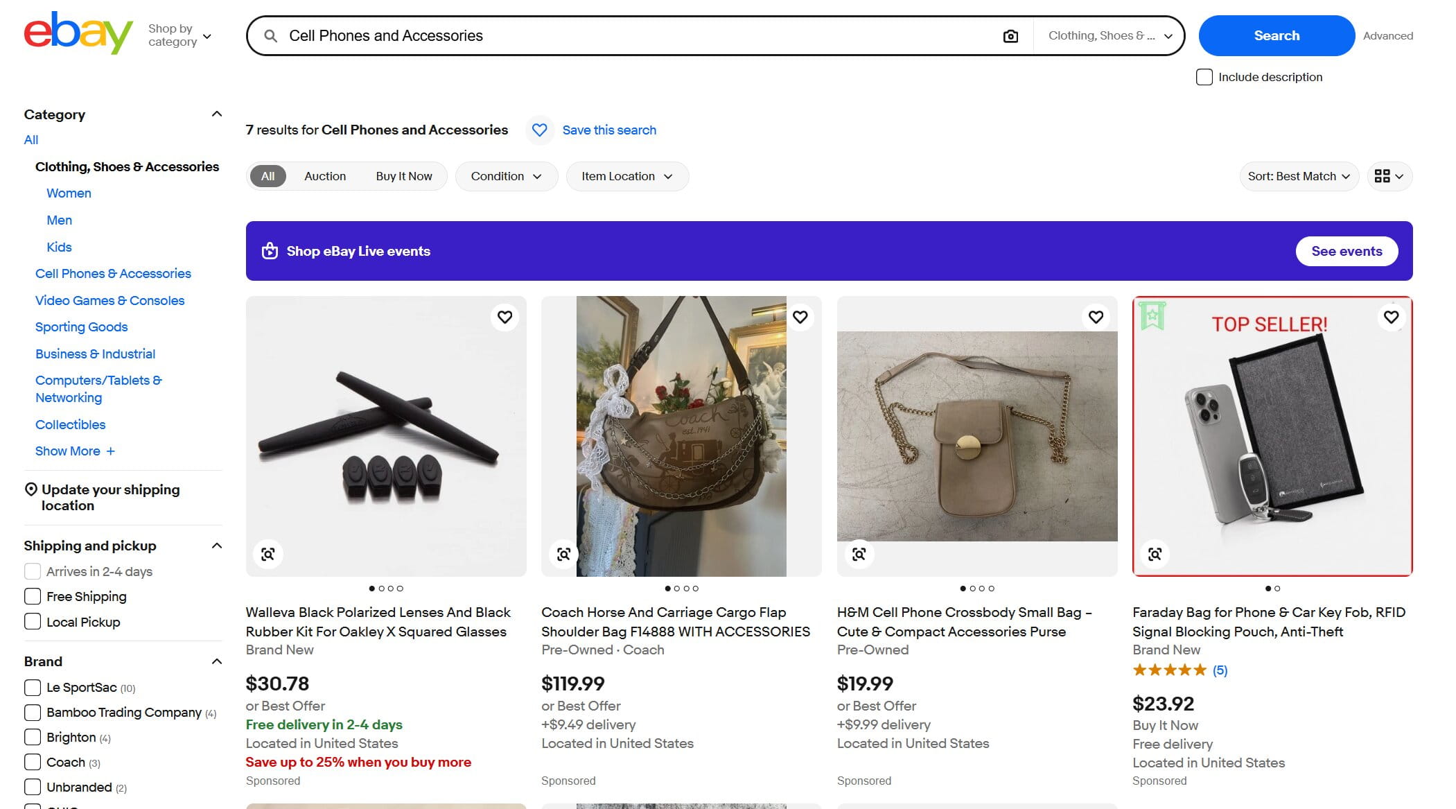This screenshot has width=1456, height=809.
Task: Open Collectibles category
Action: (70, 425)
